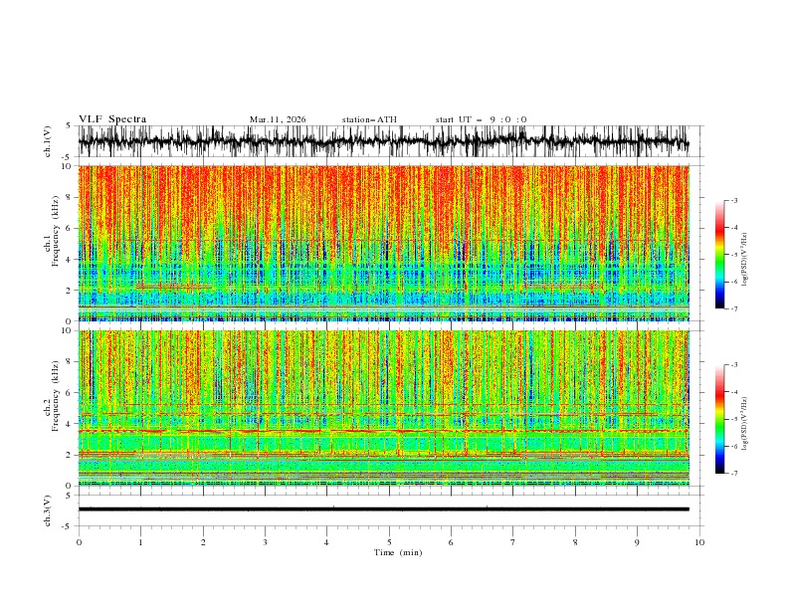
Task: Click the ch.3 flat voltage trace
Action: 383,509
